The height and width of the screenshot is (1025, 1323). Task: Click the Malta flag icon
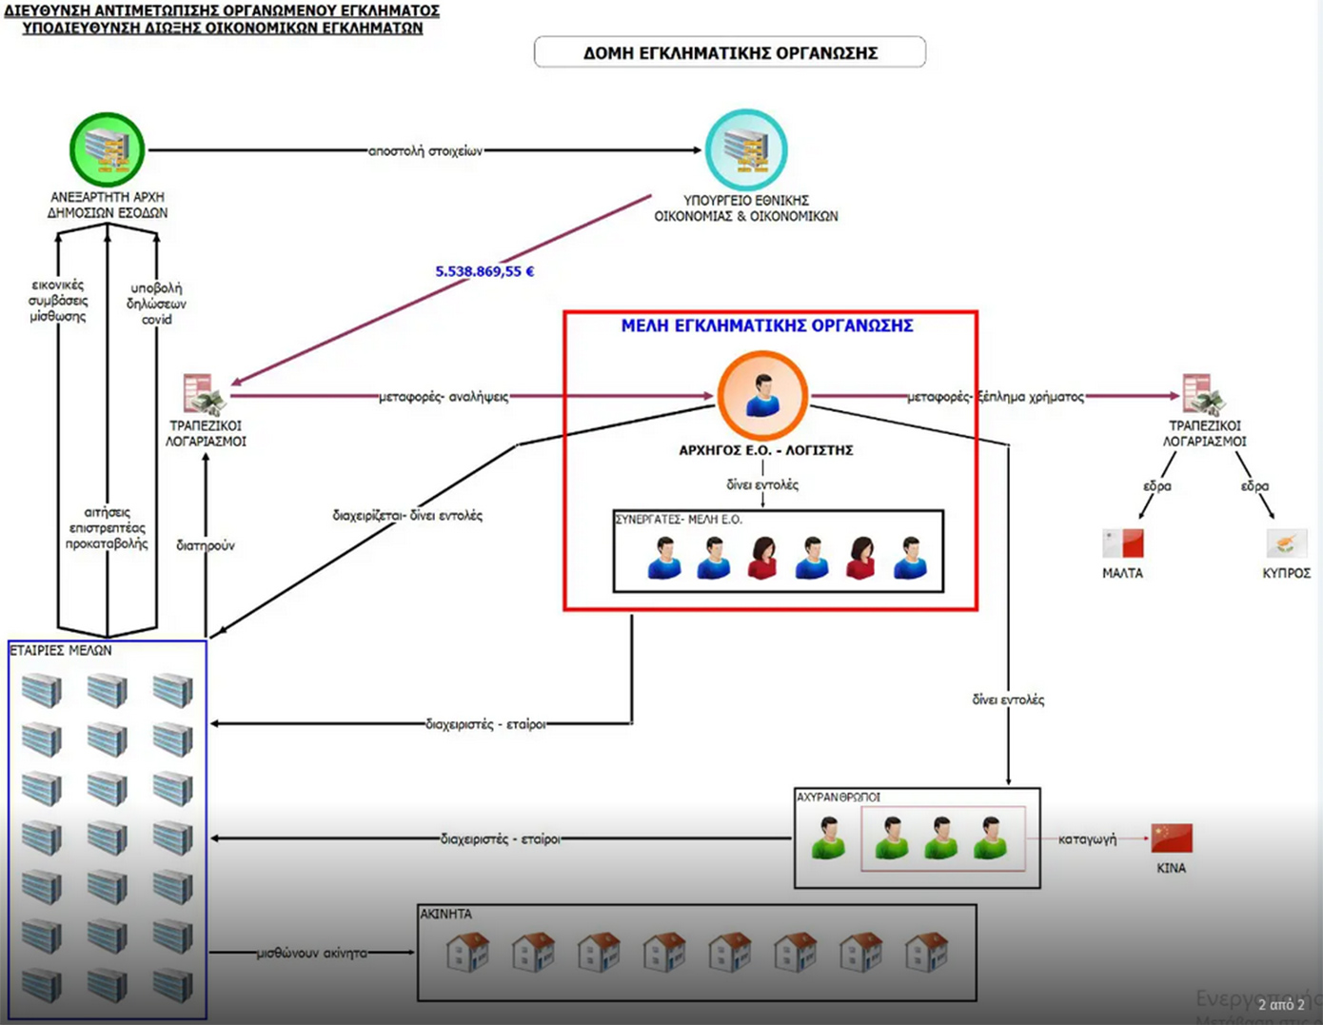pos(1123,543)
